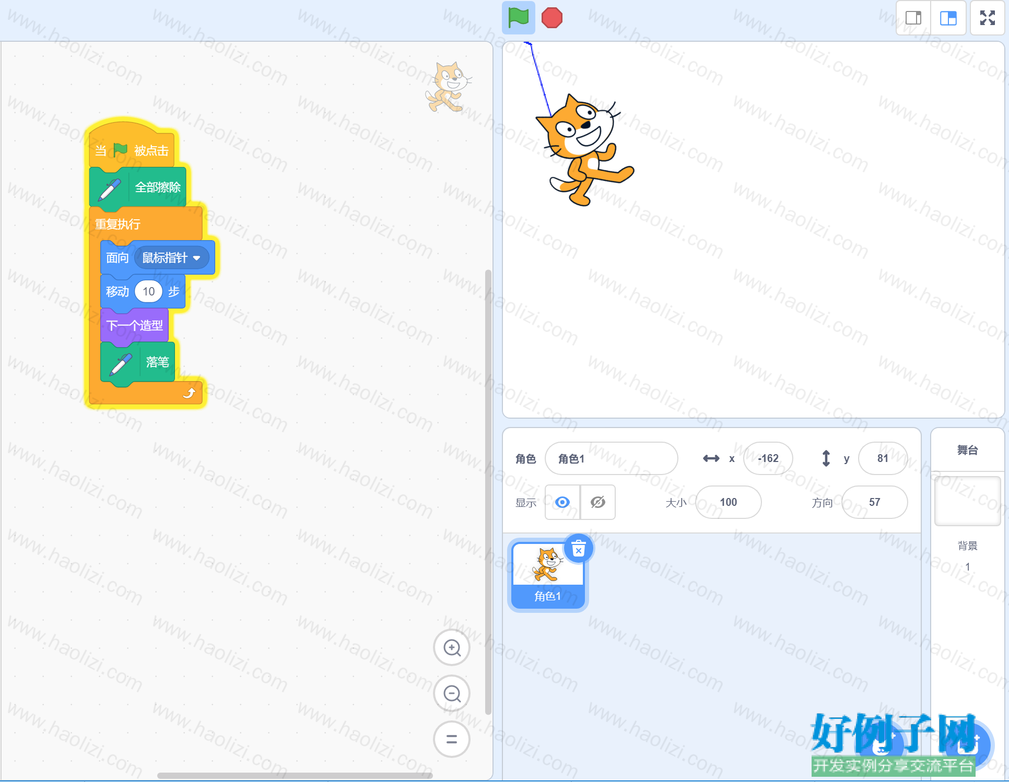The height and width of the screenshot is (782, 1009).
Task: Click the cat sprite on the stage
Action: point(584,150)
